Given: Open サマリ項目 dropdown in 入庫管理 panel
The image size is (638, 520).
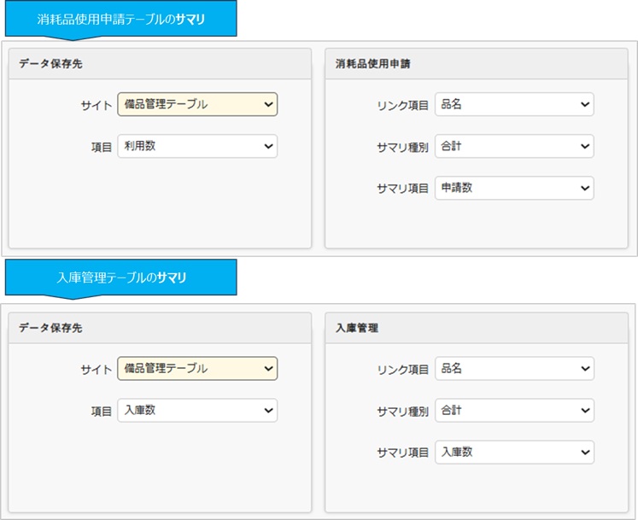Looking at the screenshot, I should click(514, 452).
